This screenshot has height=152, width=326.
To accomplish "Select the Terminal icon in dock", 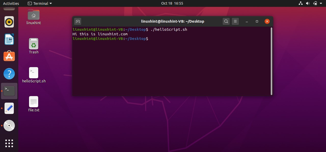I will tap(9, 91).
